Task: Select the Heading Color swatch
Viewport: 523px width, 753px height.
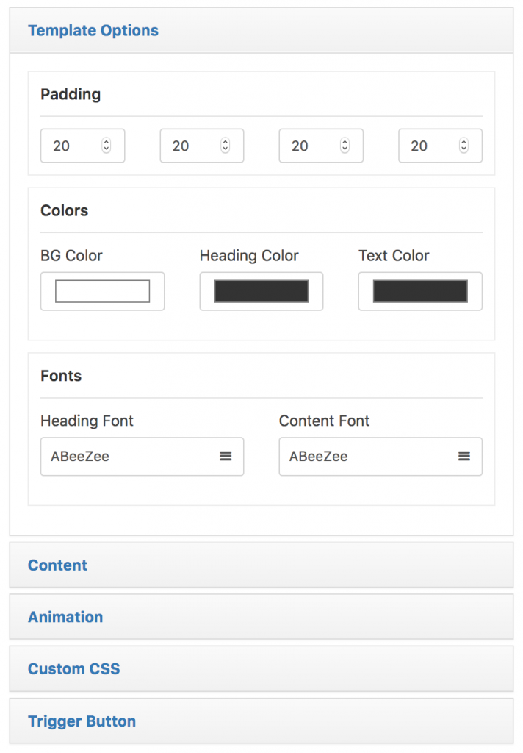Action: click(261, 291)
